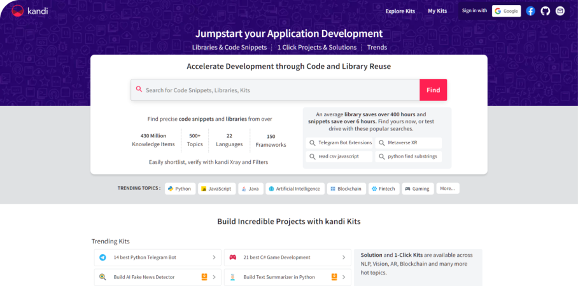Open My Kits menu
578x286 pixels.
click(437, 11)
